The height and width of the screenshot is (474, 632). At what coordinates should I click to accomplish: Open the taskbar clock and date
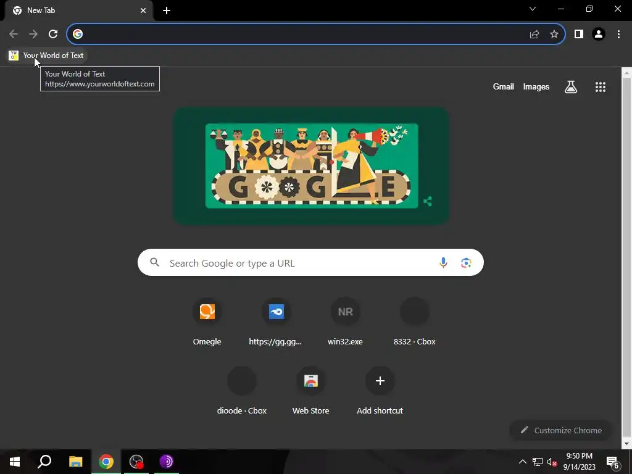click(579, 462)
